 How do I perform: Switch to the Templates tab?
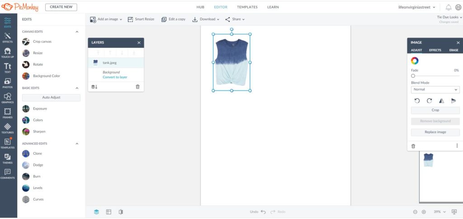[247, 7]
